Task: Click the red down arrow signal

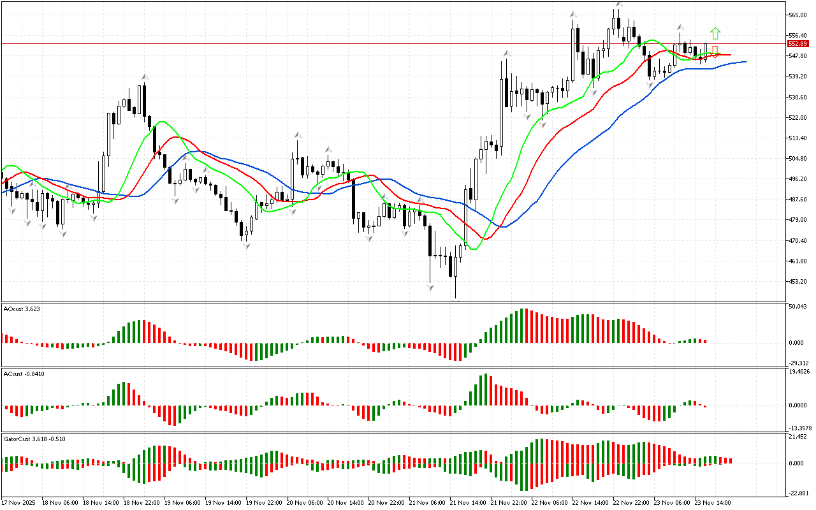Action: pyautogui.click(x=715, y=51)
